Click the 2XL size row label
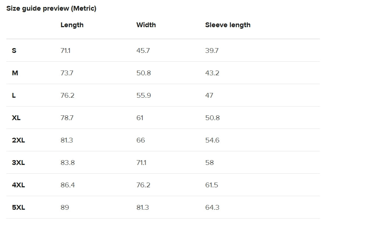The height and width of the screenshot is (227, 384). pos(18,140)
